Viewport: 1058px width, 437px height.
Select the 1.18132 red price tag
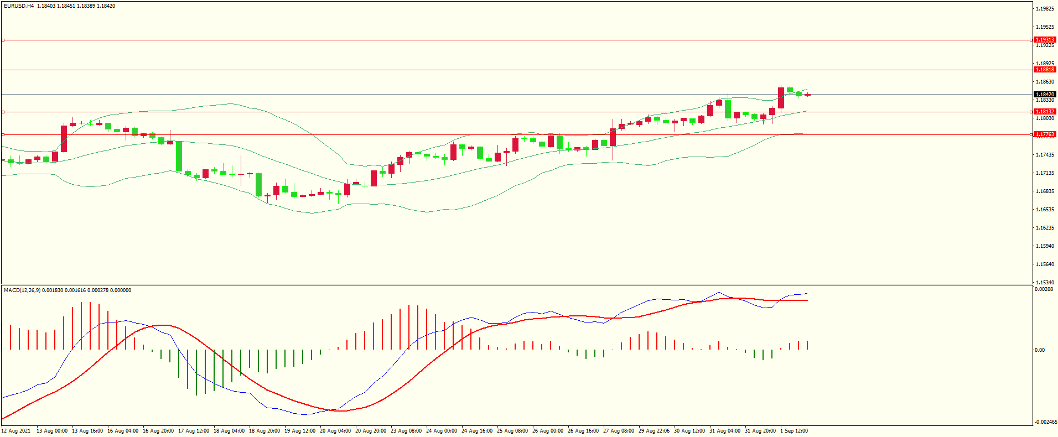(x=1045, y=112)
